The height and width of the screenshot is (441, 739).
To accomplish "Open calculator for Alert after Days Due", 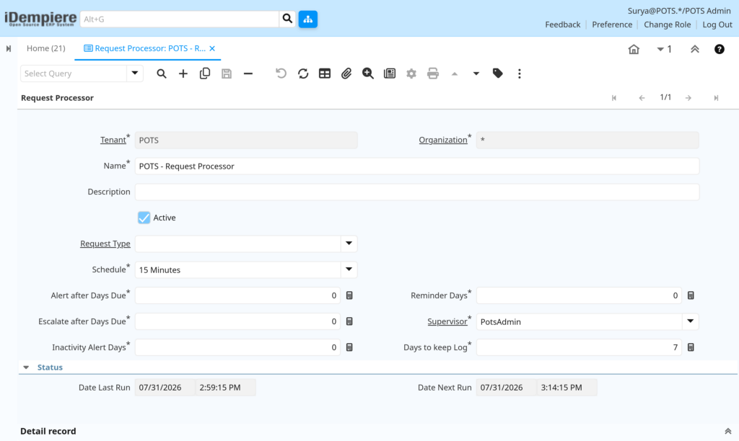I will coord(349,295).
